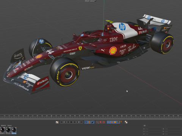Toggle parameter keyframe recording
Viewport: 182px width, 136px height.
pos(118,122)
